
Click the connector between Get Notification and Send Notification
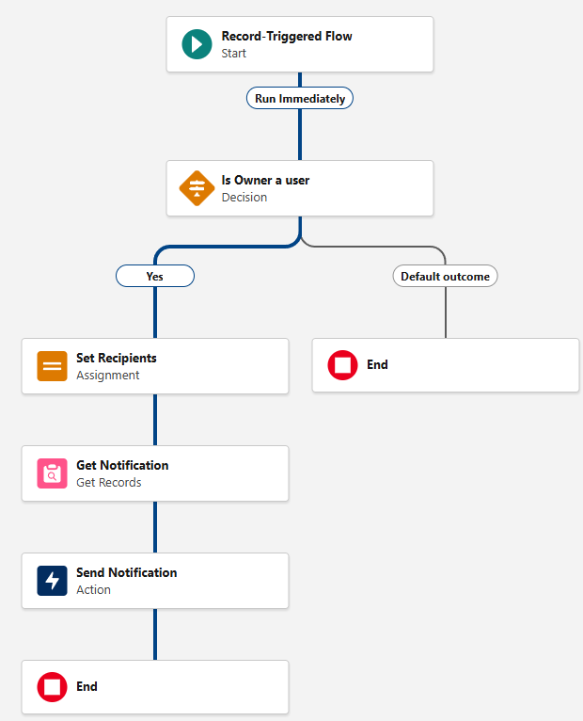click(x=155, y=527)
